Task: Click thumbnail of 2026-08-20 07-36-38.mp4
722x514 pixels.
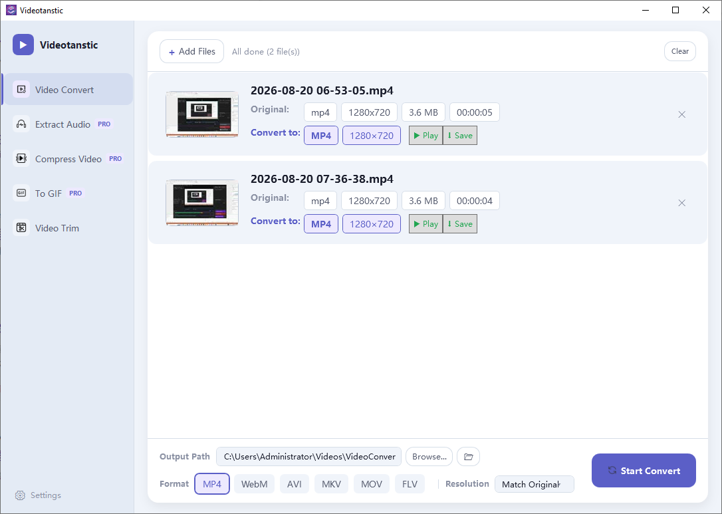Action: coord(202,202)
